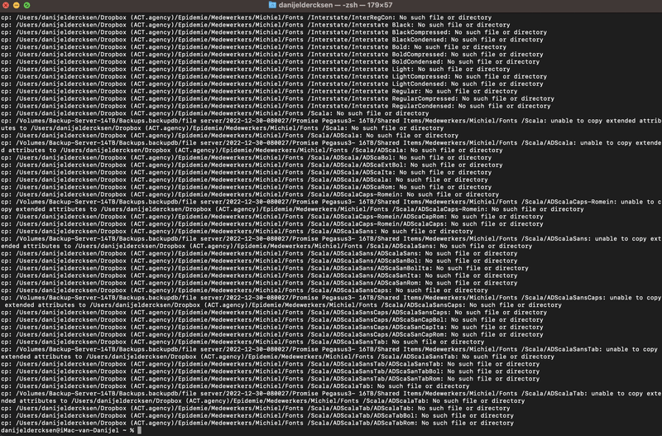The width and height of the screenshot is (662, 436).
Task: Click the window title "danijeldercksen — -zsh — 179×57"
Action: coord(335,5)
